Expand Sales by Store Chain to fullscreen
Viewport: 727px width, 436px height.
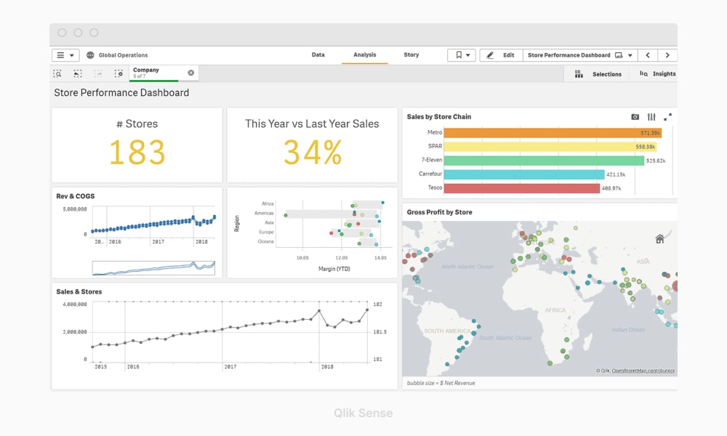667,117
